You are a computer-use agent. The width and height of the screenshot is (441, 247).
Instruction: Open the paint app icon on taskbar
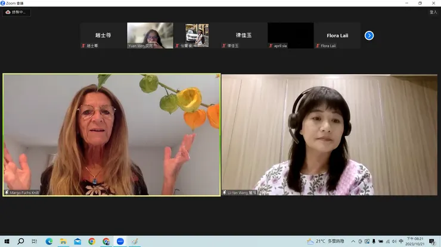[135, 242]
